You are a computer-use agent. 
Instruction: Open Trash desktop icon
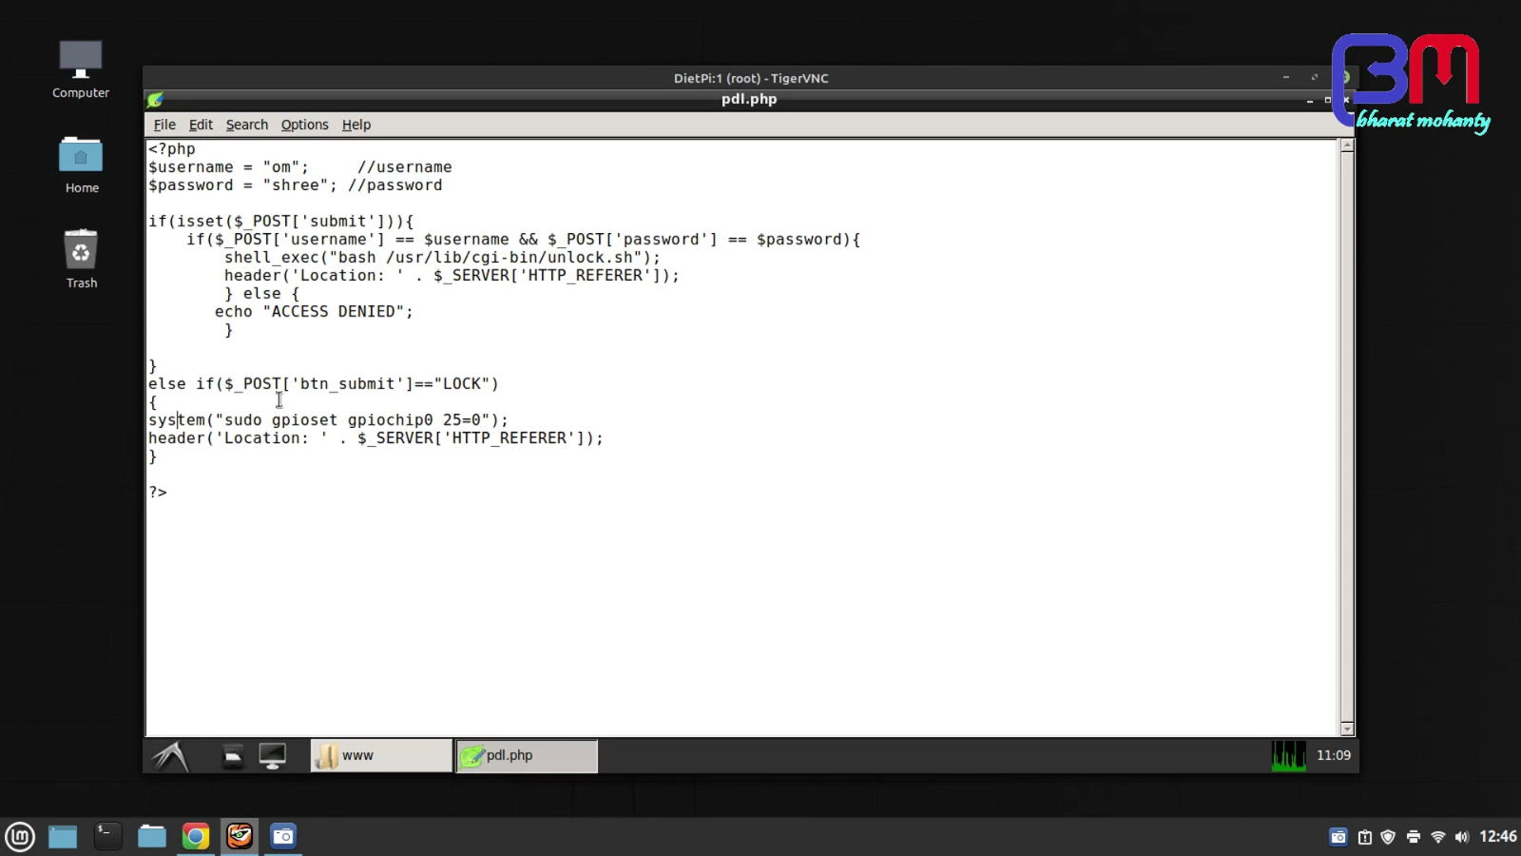point(81,259)
